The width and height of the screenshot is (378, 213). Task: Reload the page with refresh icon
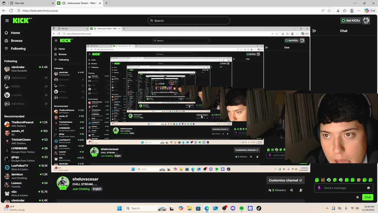click(x=11, y=11)
